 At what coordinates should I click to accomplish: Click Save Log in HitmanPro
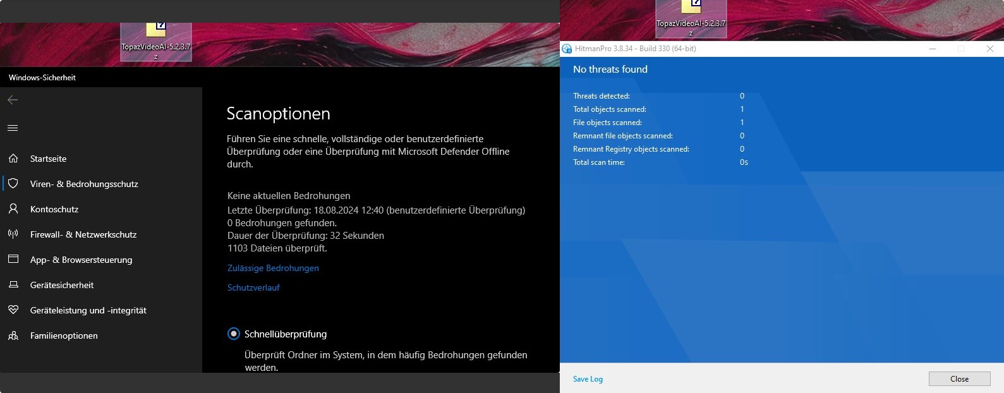click(x=588, y=379)
